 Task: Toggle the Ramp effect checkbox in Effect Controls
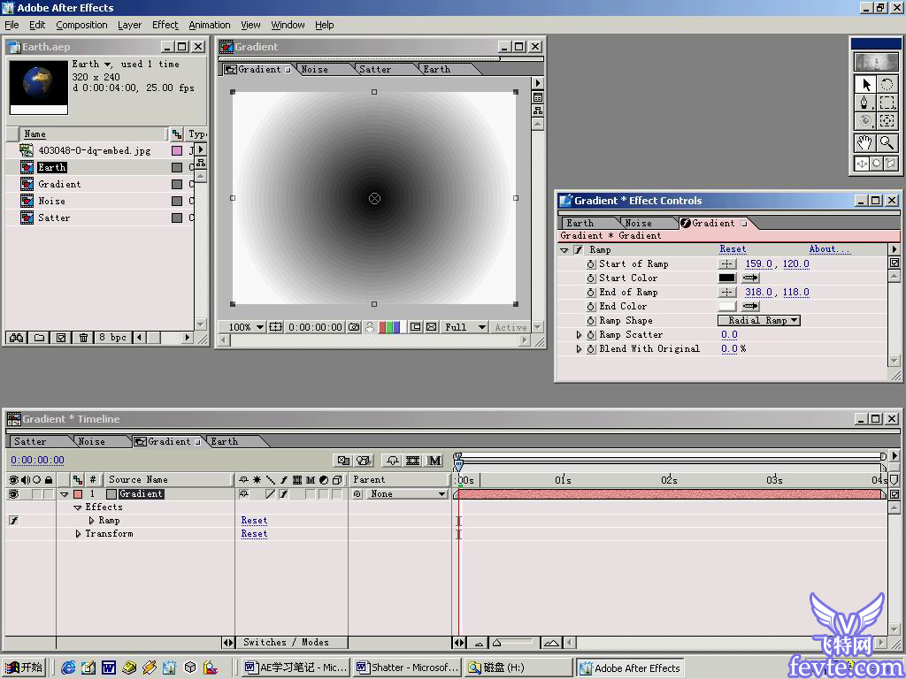click(x=579, y=250)
